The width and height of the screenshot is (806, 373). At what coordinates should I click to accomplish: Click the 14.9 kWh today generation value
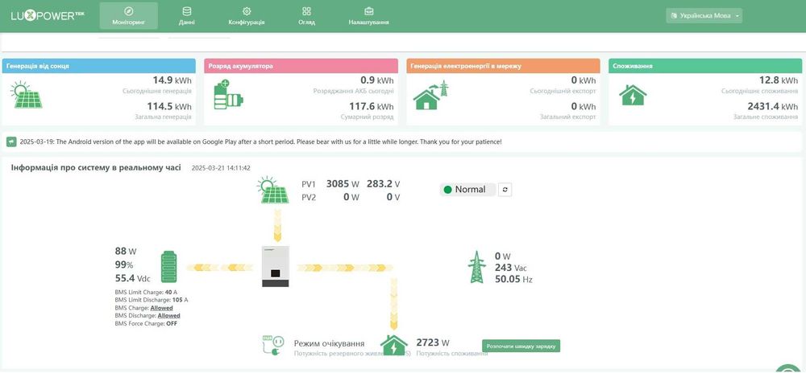pyautogui.click(x=172, y=80)
